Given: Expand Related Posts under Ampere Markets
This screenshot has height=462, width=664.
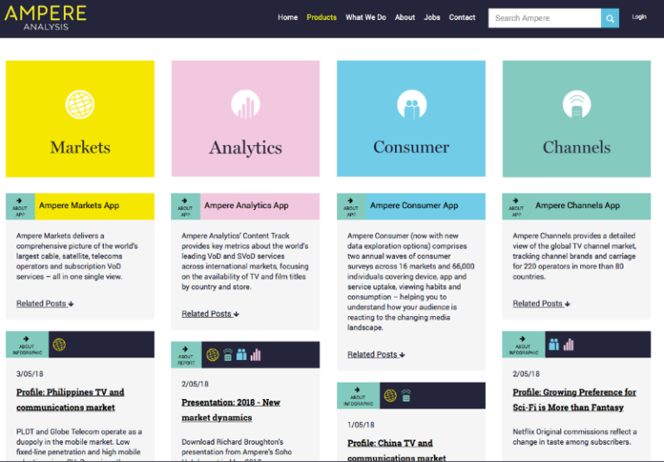Looking at the screenshot, I should (x=45, y=304).
